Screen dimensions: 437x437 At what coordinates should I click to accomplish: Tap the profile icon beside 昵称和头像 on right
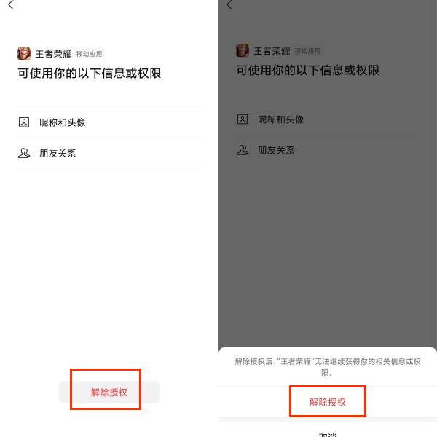tap(243, 119)
